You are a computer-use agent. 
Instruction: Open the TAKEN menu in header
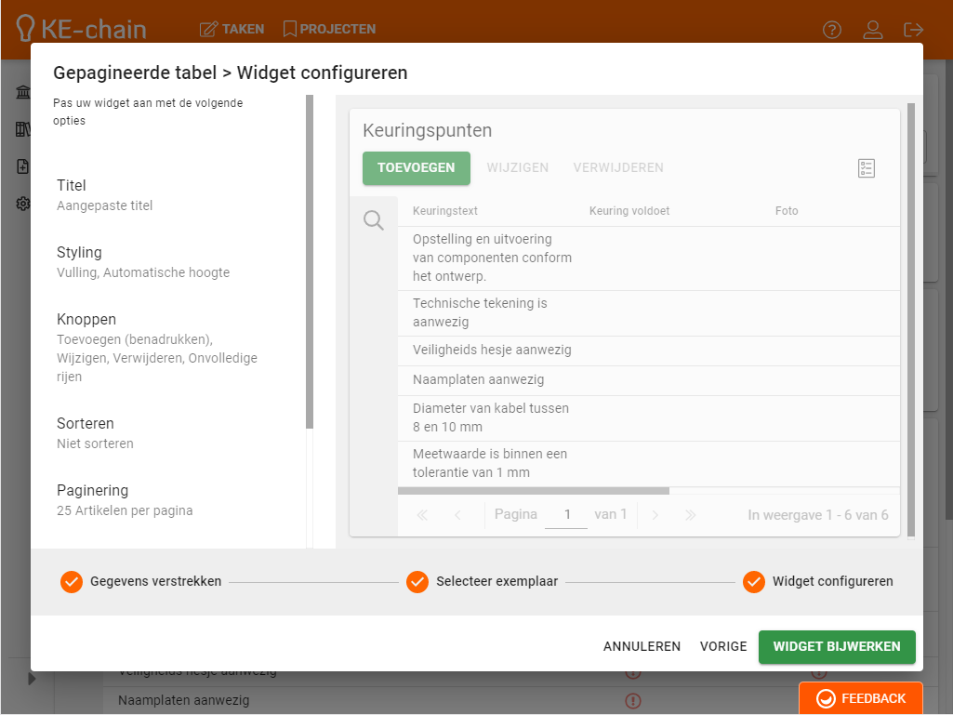(x=232, y=29)
